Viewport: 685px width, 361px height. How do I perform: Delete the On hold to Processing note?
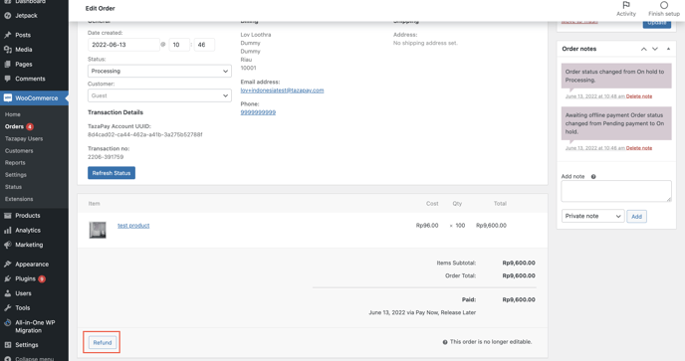(639, 96)
